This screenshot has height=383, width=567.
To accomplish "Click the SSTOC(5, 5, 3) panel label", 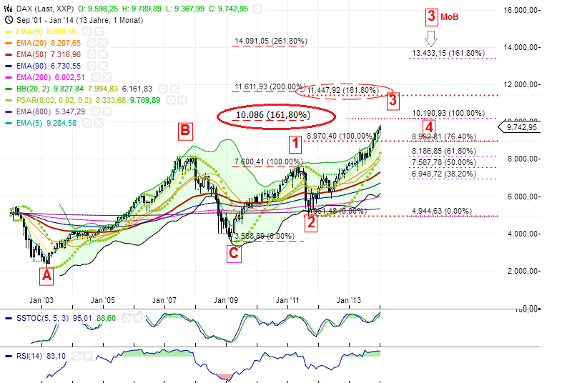I will click(43, 318).
